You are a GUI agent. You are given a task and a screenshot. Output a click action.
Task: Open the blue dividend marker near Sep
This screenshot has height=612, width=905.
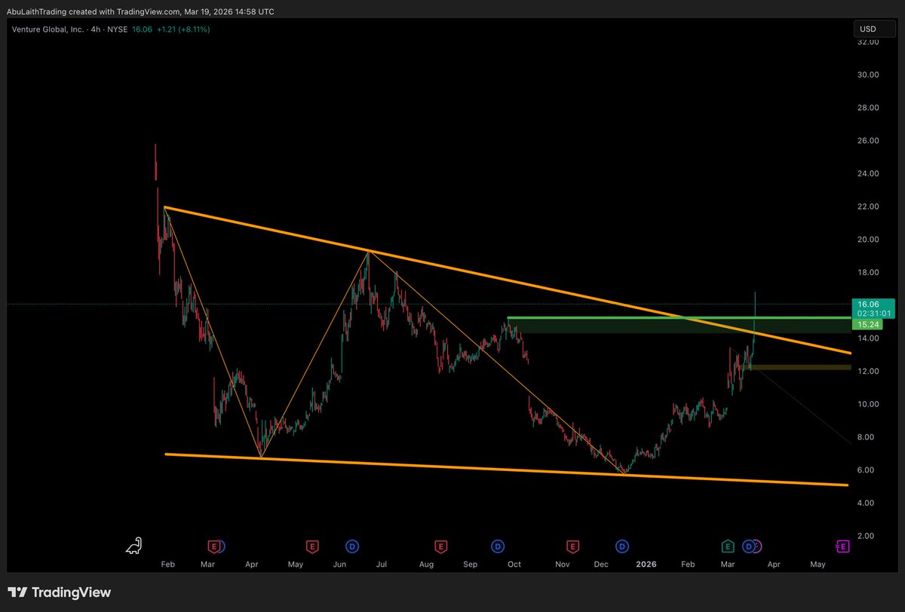point(498,546)
